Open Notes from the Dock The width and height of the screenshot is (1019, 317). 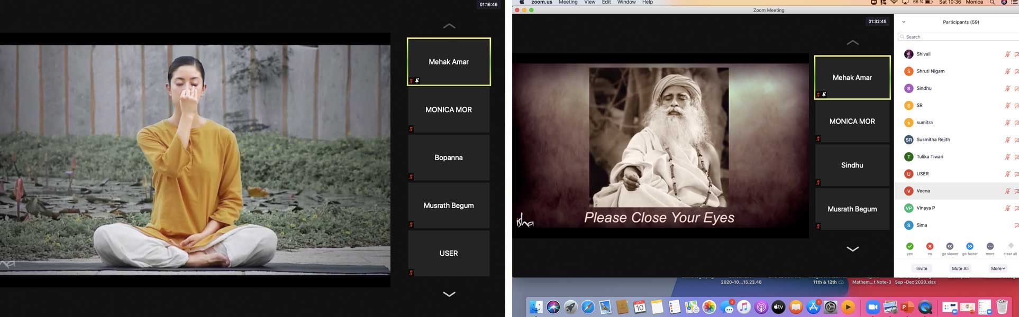(x=657, y=307)
